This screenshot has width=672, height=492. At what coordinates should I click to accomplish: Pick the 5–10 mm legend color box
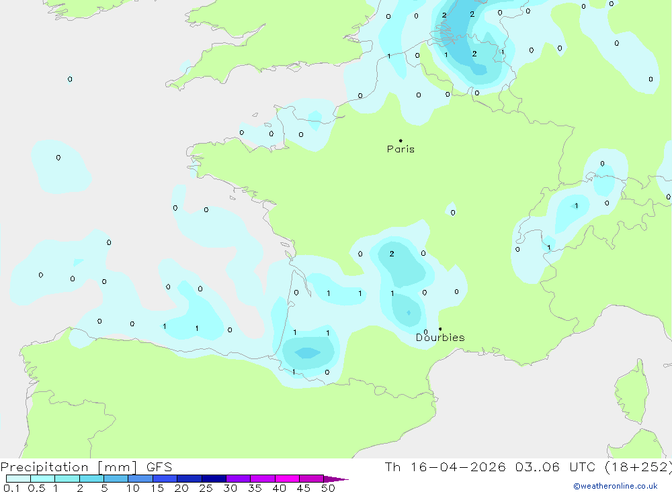point(116,479)
